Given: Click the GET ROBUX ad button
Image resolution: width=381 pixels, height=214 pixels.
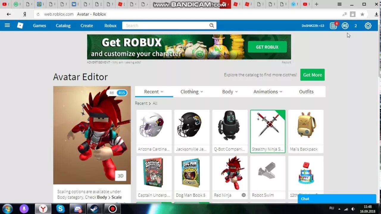Looking at the screenshot, I should click(267, 47).
